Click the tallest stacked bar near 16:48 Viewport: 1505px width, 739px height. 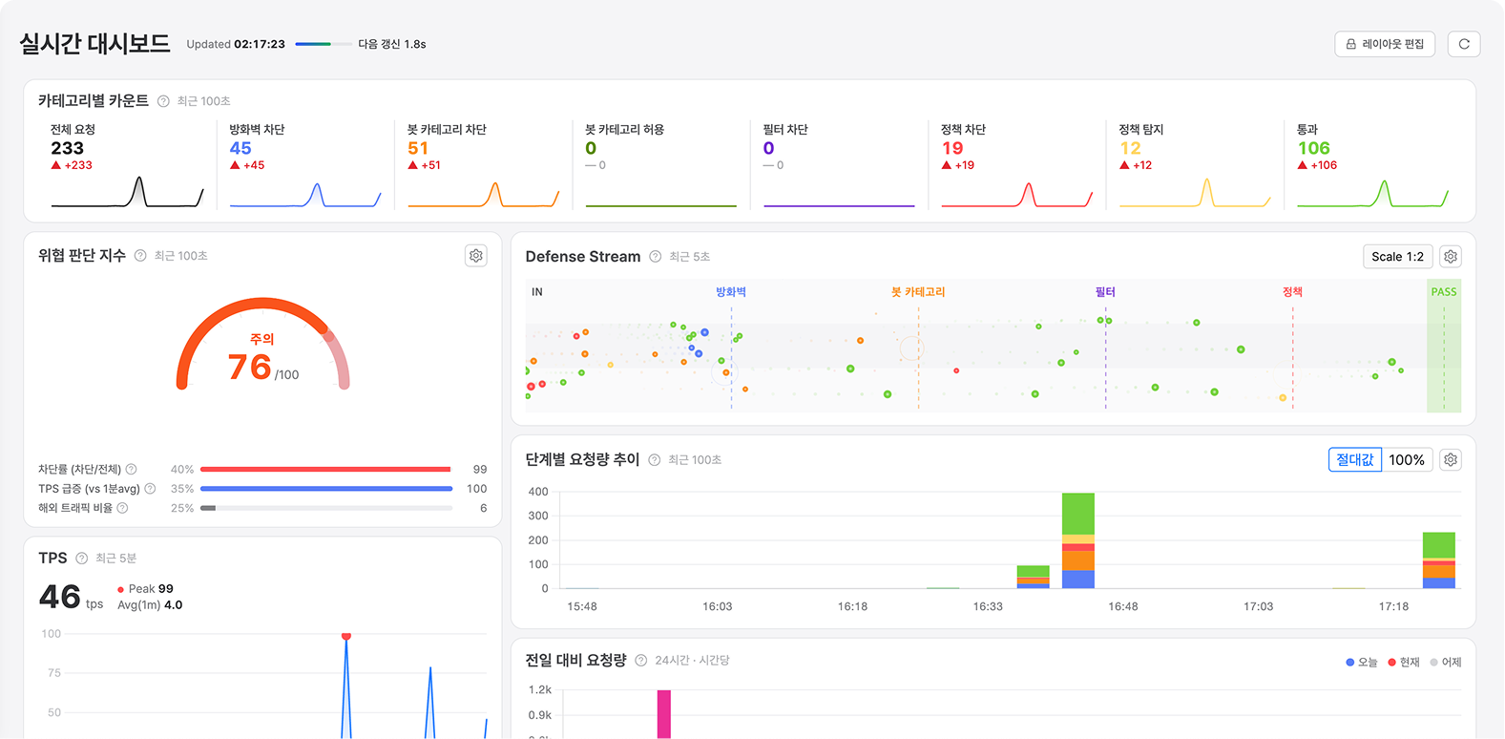[1078, 540]
